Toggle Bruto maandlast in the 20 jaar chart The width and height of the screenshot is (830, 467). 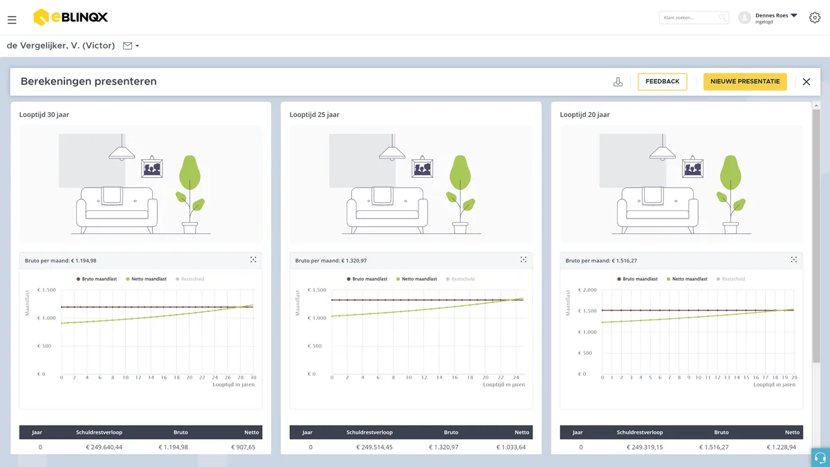click(638, 279)
